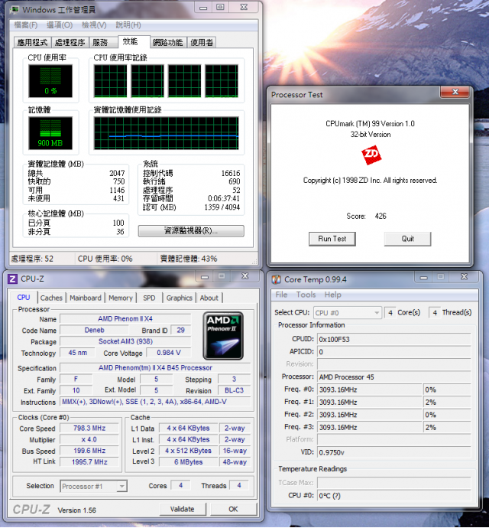Click the CPU-Z purple Z title icon
The image size is (489, 528).
(13, 279)
